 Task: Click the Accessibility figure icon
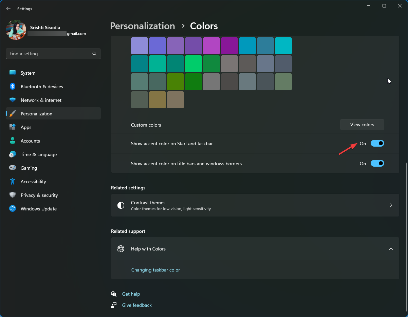click(x=13, y=182)
